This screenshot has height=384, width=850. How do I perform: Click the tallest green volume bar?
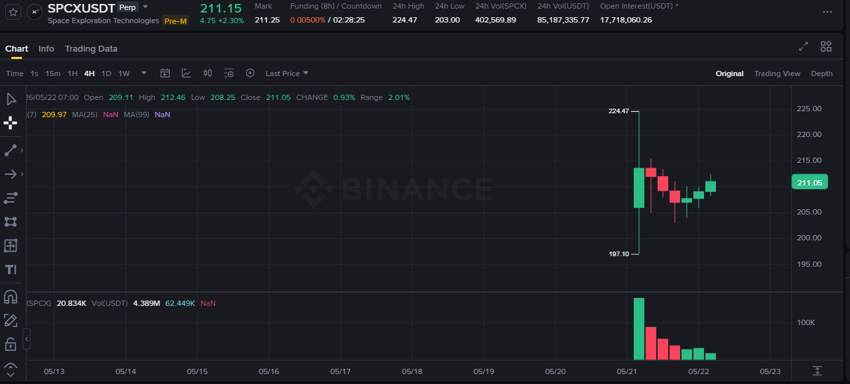tap(639, 329)
